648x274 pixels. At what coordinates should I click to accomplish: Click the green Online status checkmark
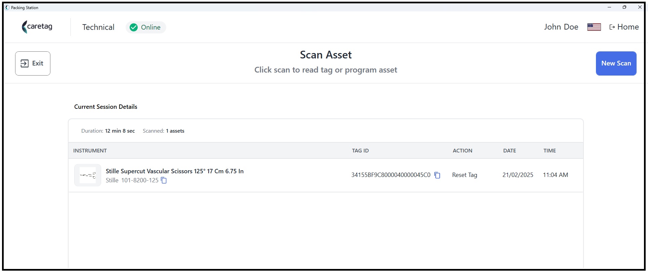(134, 28)
